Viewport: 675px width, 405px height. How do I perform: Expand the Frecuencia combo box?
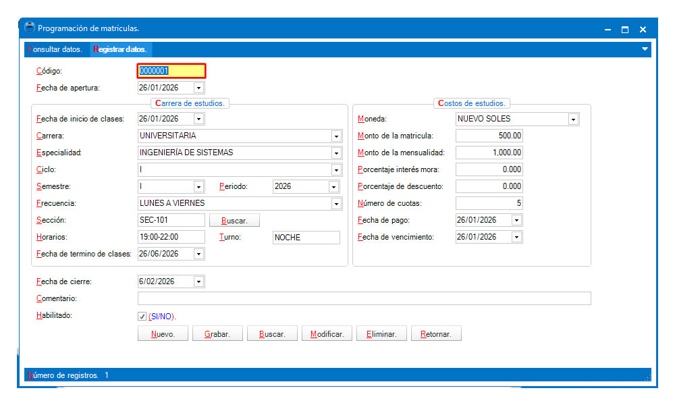tap(336, 204)
